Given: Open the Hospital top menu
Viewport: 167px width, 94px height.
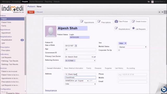Looking at the screenshot, I should coord(25,2).
